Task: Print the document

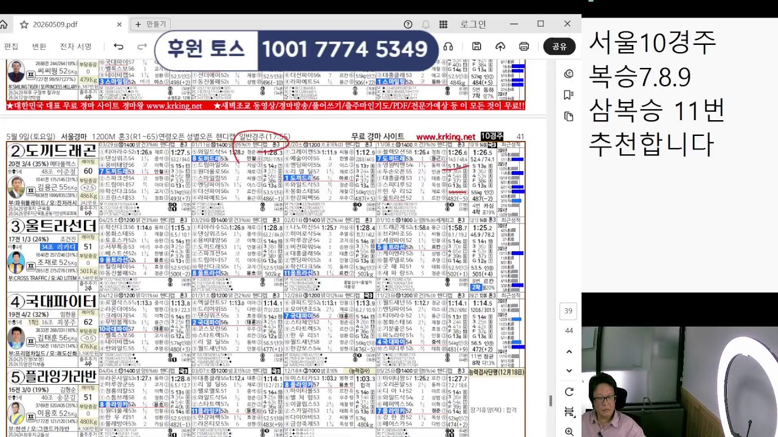Action: click(x=524, y=46)
